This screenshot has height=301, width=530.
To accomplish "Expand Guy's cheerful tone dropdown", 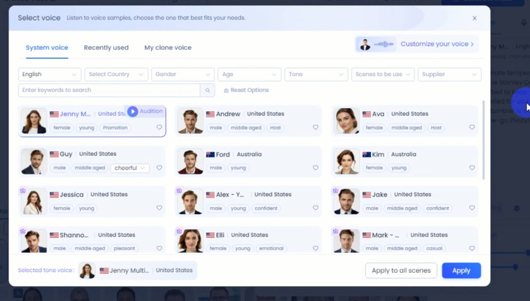I will [x=130, y=168].
